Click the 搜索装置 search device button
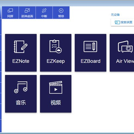This screenshot has width=134, height=134. [x=122, y=22]
